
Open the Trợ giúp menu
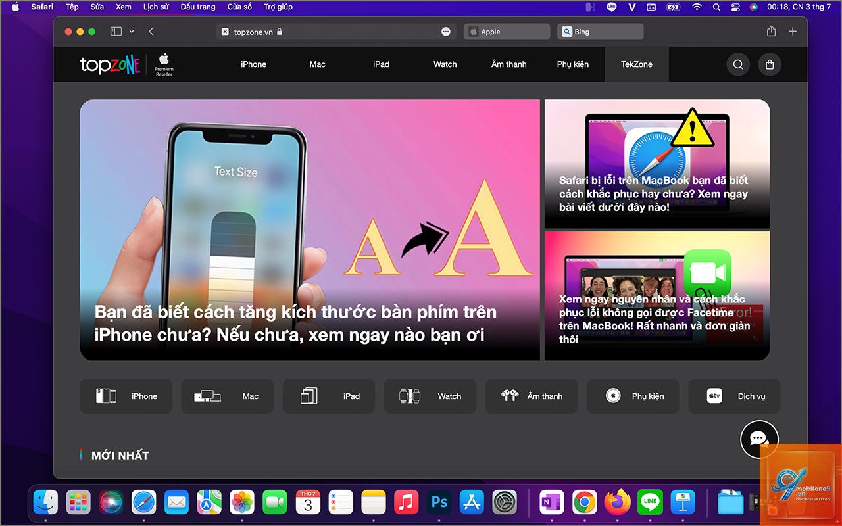(278, 7)
